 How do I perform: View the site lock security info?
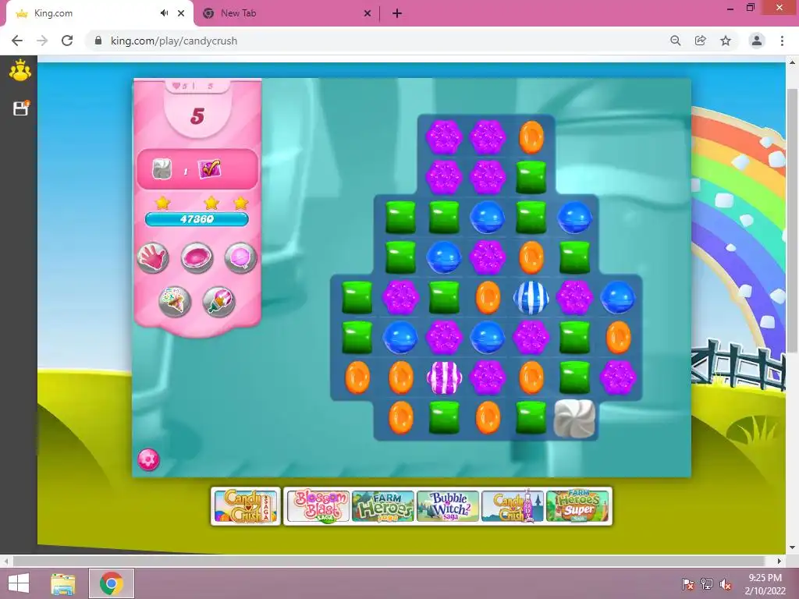tap(98, 41)
